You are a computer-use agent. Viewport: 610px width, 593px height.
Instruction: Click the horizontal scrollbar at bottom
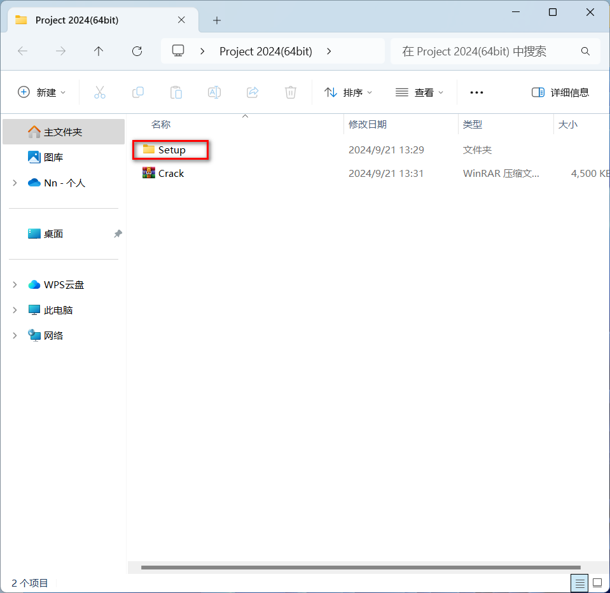[361, 568]
